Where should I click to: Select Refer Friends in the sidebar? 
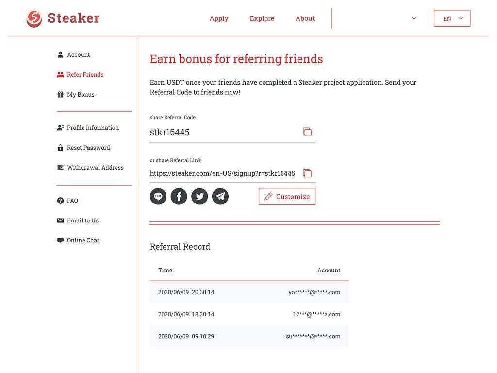point(81,74)
